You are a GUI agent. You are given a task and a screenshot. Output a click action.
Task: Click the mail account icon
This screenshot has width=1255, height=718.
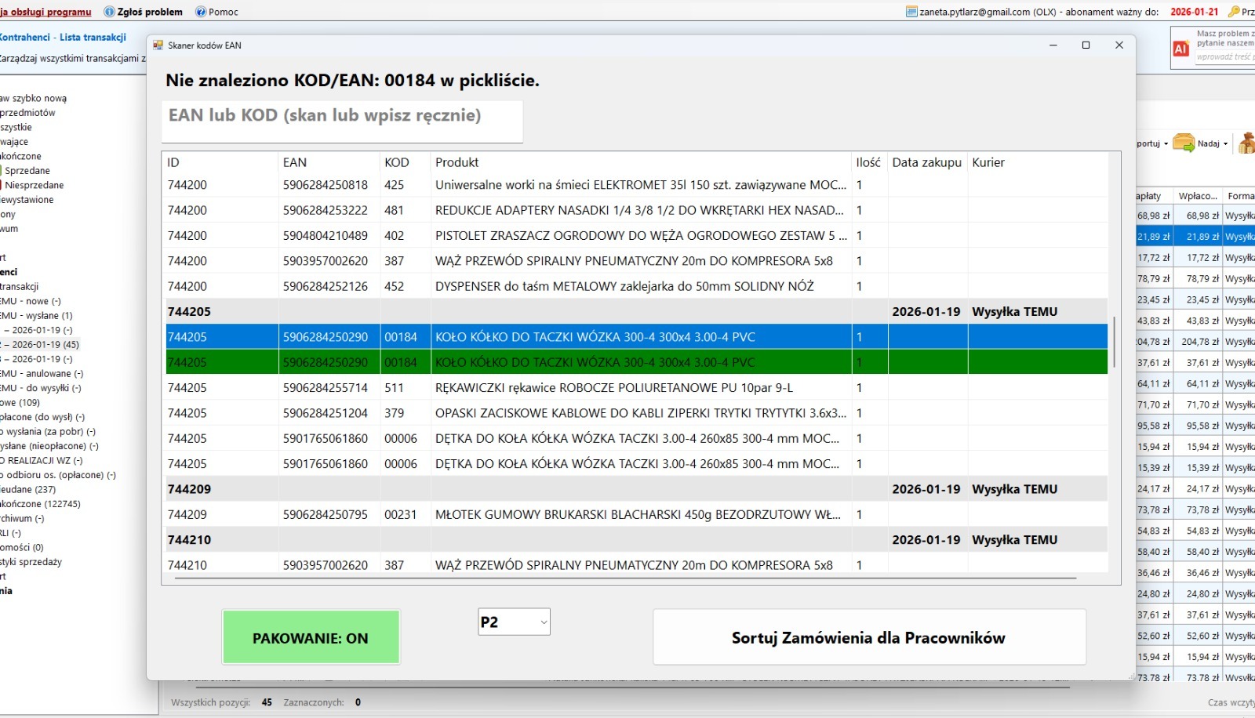911,12
